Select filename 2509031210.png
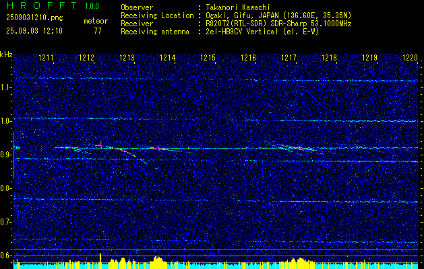Image resolution: width=424 pixels, height=269 pixels. tap(34, 18)
